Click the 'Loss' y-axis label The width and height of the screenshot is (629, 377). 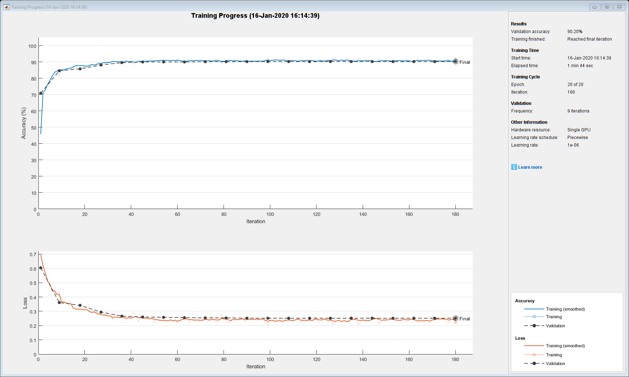coord(25,303)
